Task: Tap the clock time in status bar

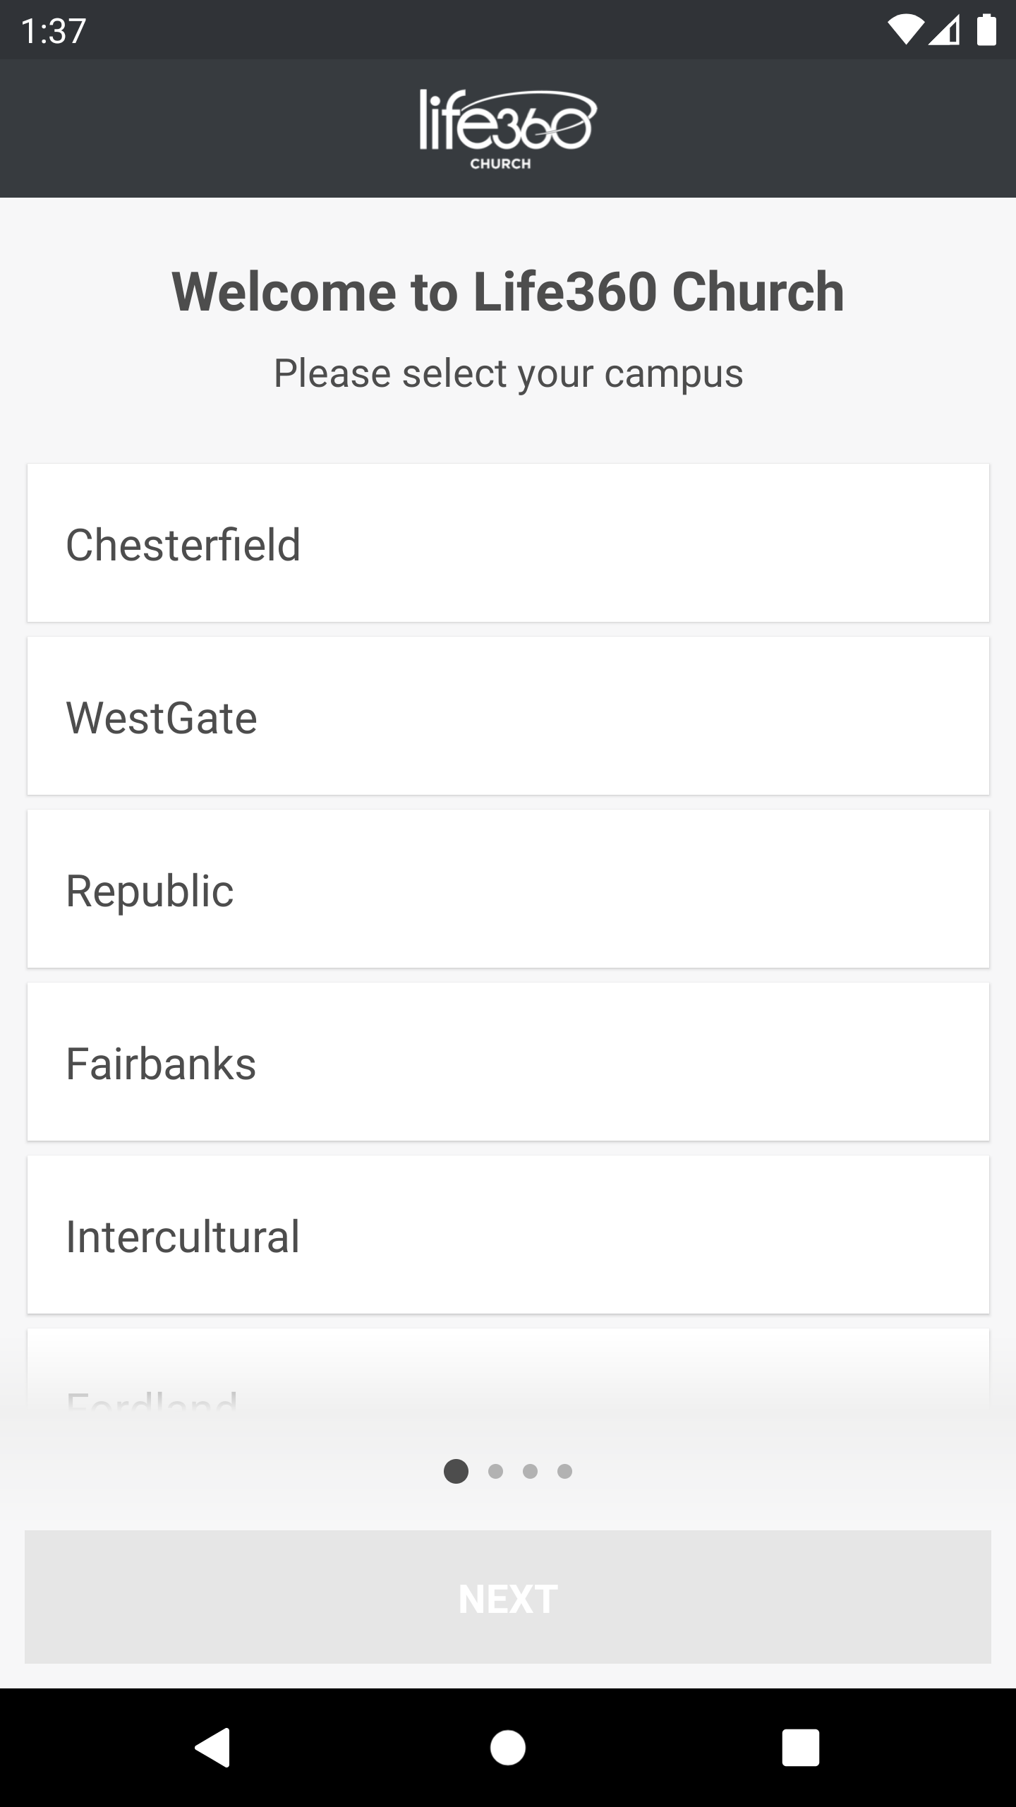Action: pos(54,31)
